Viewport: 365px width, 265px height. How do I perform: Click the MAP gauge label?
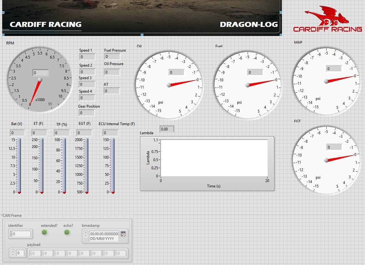click(298, 42)
